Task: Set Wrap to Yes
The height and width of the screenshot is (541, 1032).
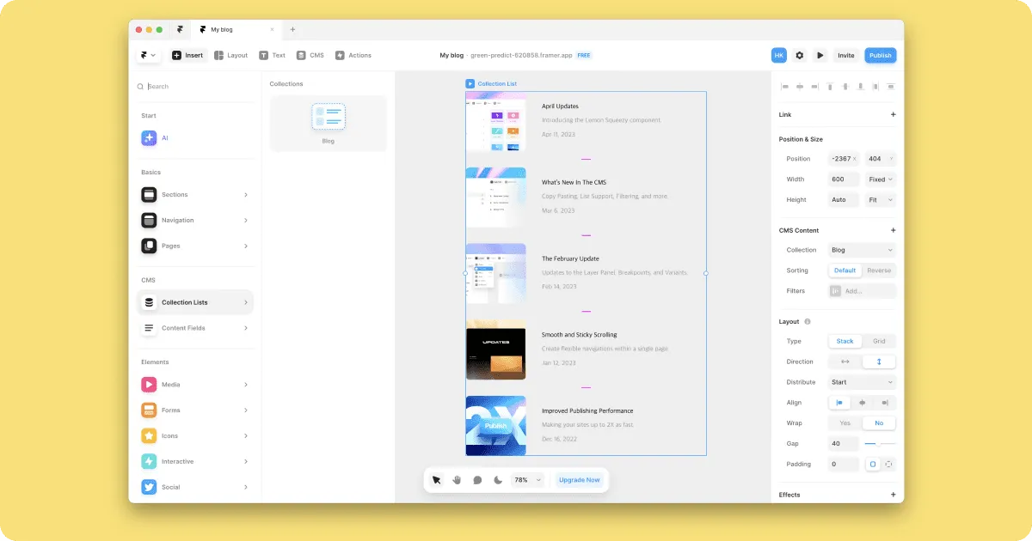Action: [845, 423]
